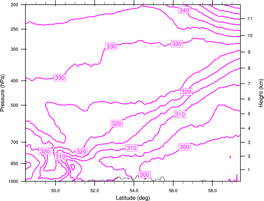The image size is (264, 201).
Task: Pick the 400 pressure tick label
Action: tap(14, 81)
